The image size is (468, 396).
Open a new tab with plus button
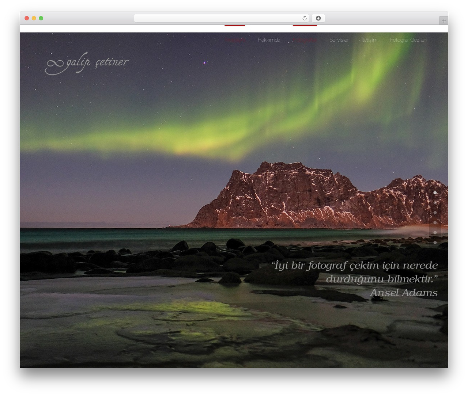444,21
